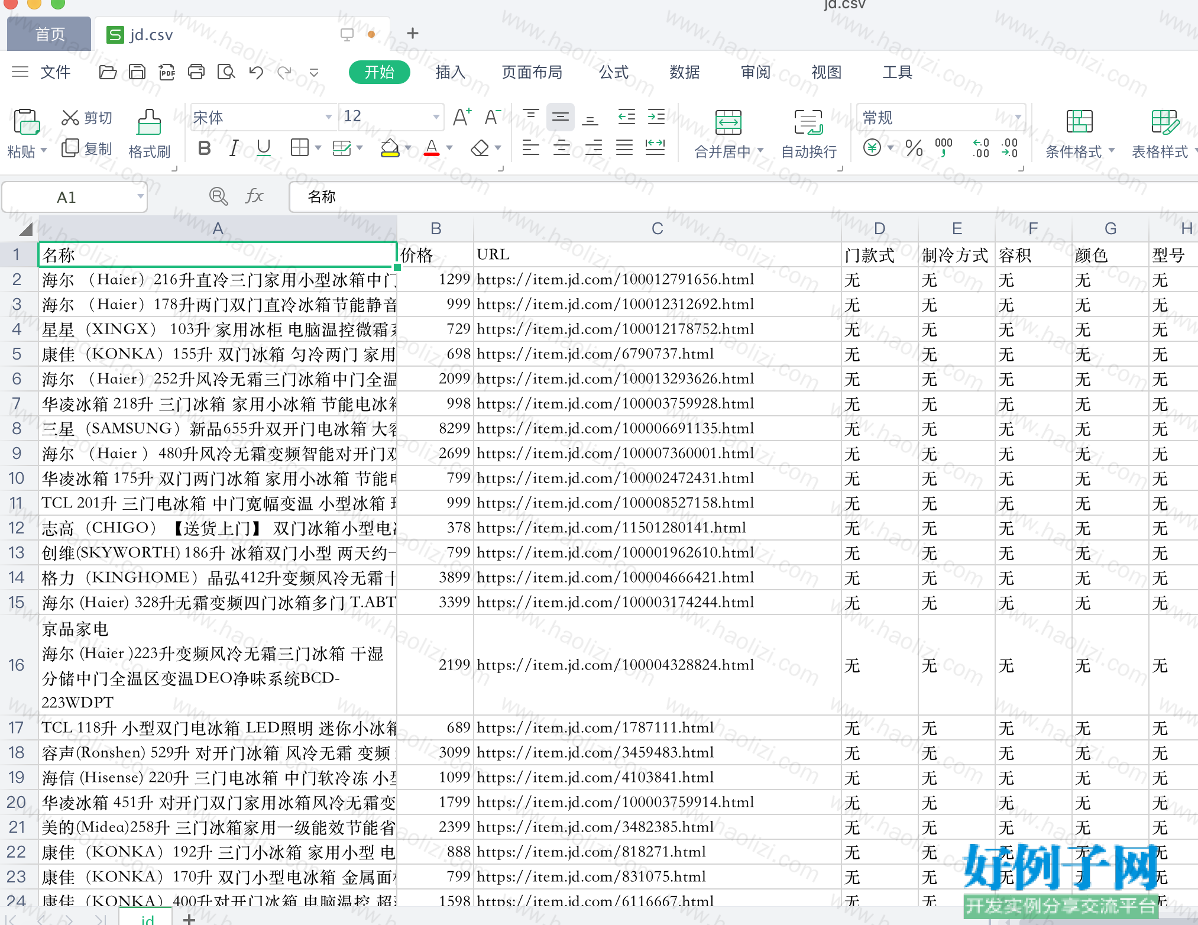Screen dimensions: 1198x925
Task: Click the Cut scissors icon
Action: 70,118
